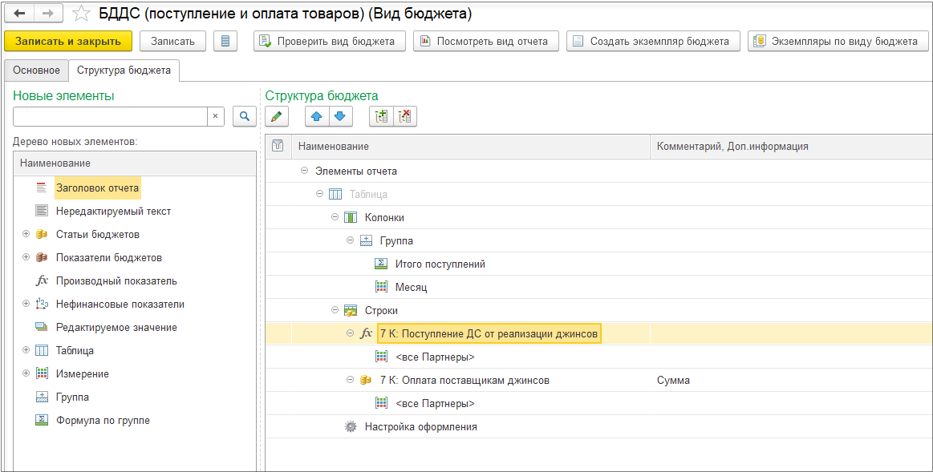The width and height of the screenshot is (933, 472).
Task: Clear the search field with the x button
Action: coord(215,117)
